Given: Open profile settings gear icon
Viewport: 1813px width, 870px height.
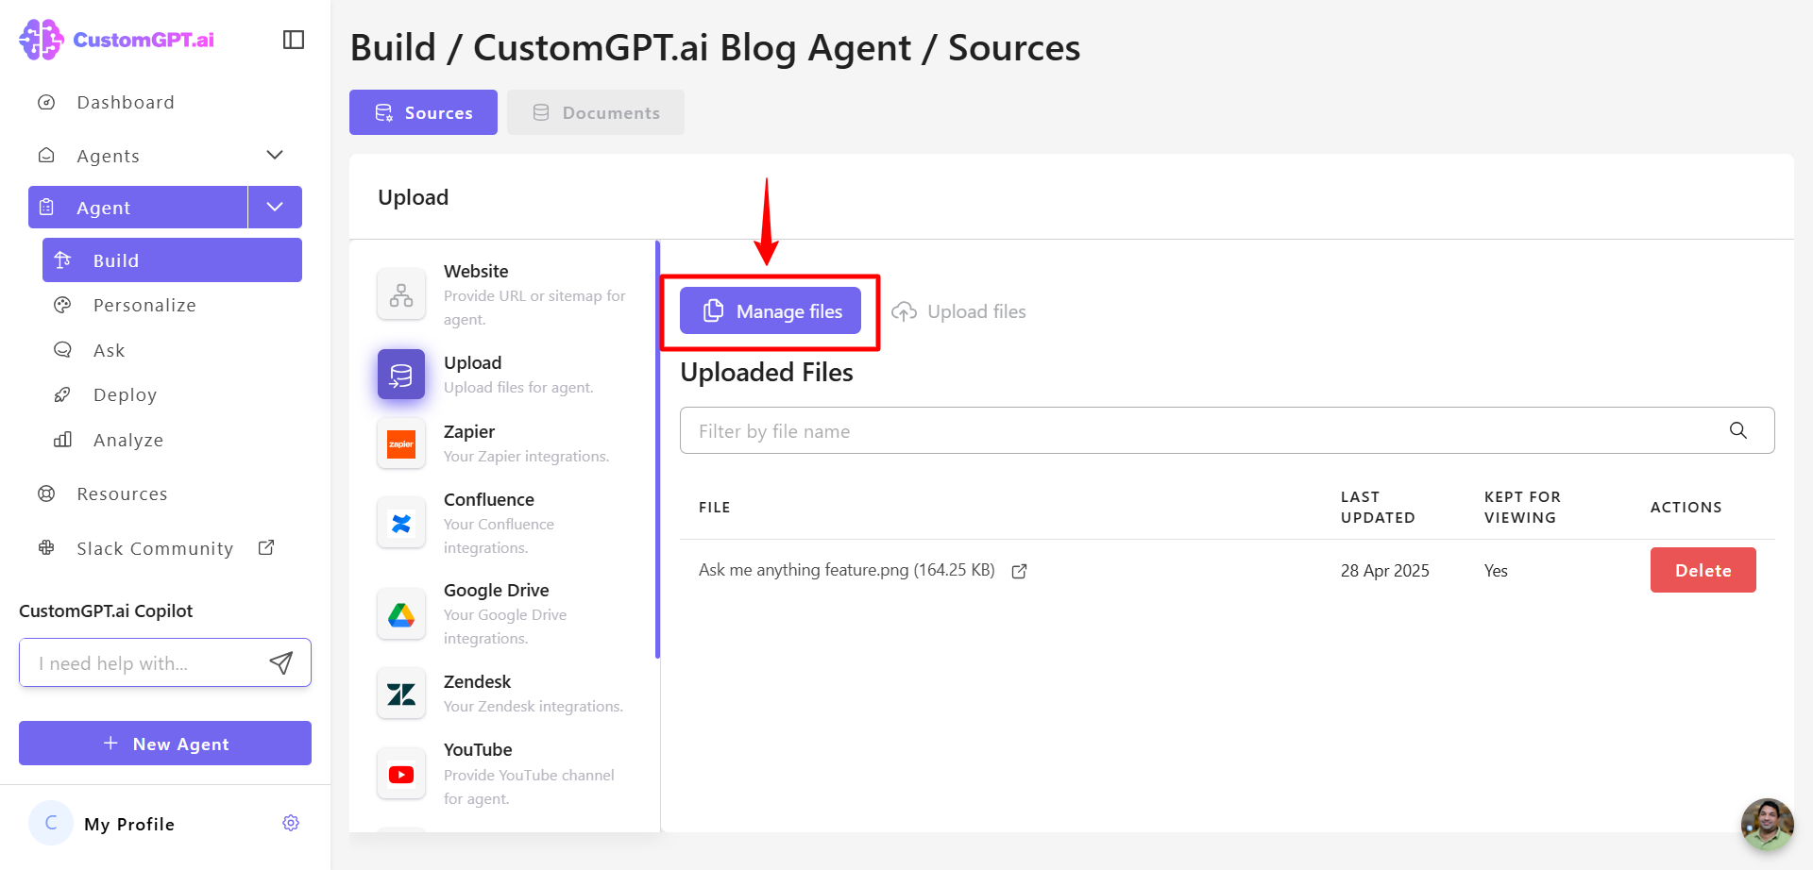Looking at the screenshot, I should pos(291,823).
